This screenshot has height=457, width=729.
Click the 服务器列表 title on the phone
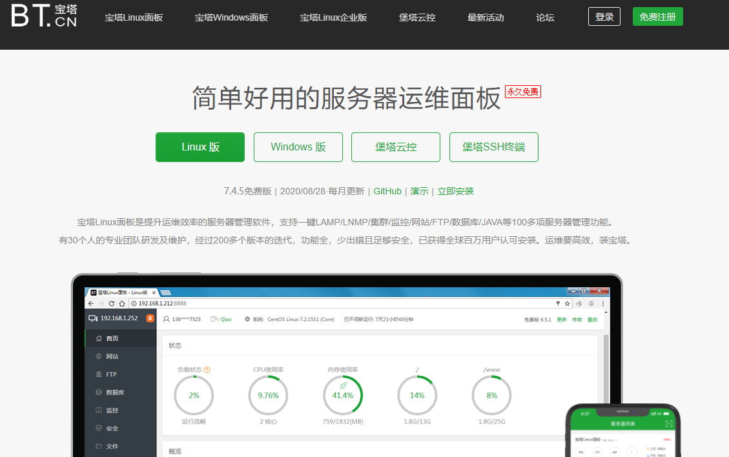click(622, 424)
